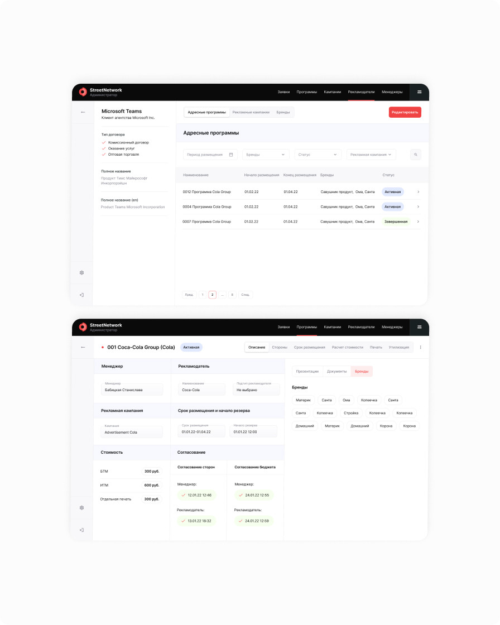Click the StreetNetwork logo in the Coca-Cola window

pos(83,327)
